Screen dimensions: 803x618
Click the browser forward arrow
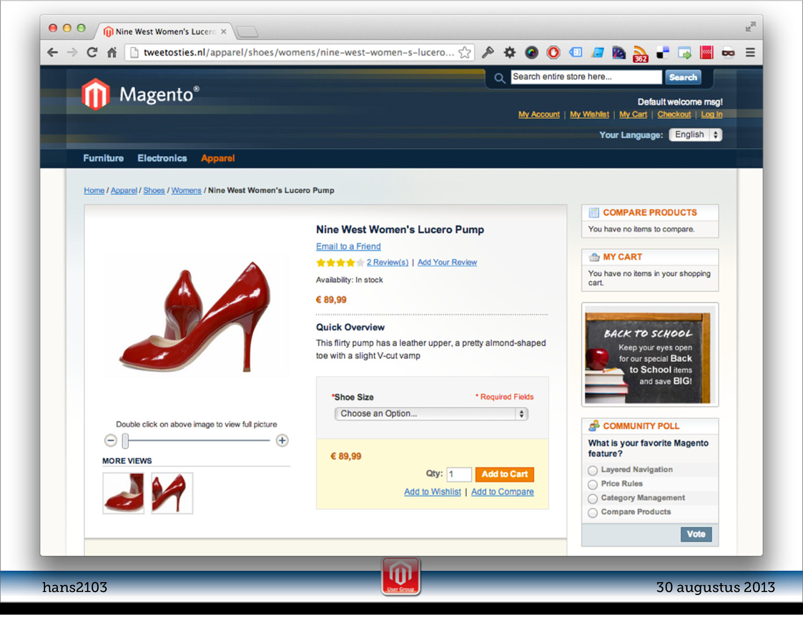pos(72,52)
